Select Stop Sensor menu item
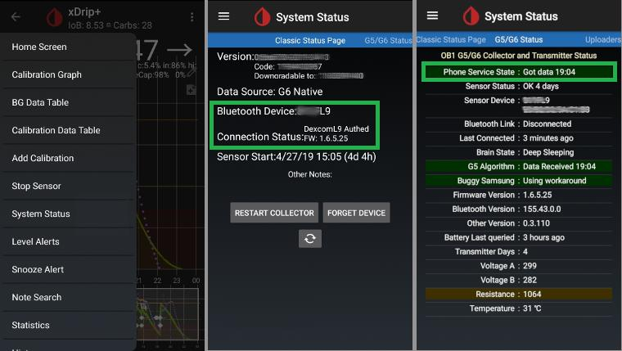Image resolution: width=622 pixels, height=351 pixels. 68,186
